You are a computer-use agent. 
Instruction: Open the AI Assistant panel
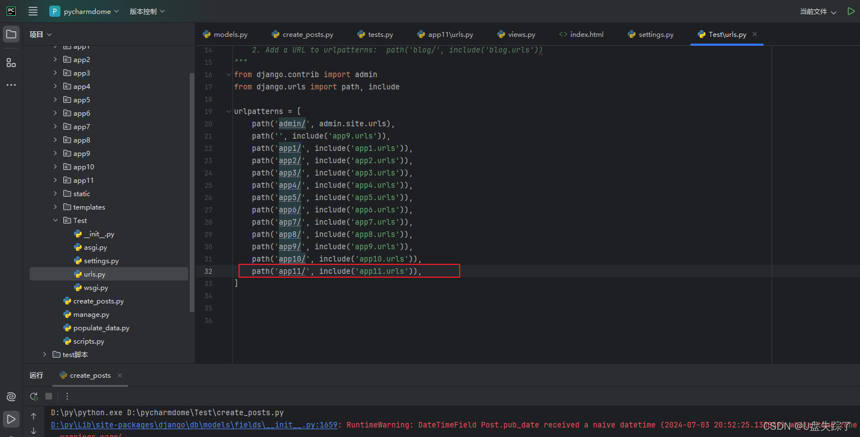coord(11,397)
